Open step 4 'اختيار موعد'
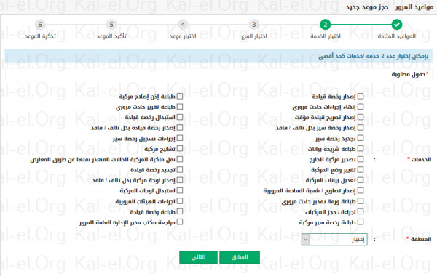Viewport: 437px width, 276px height. point(183,25)
